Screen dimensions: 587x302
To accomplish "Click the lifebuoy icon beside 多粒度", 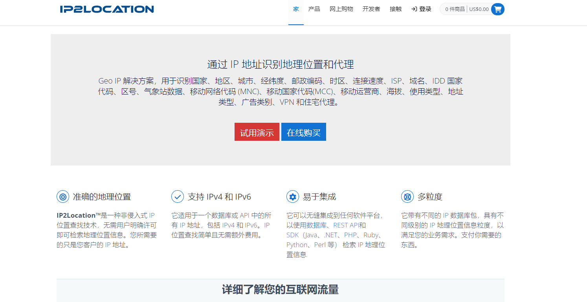I will tap(407, 196).
